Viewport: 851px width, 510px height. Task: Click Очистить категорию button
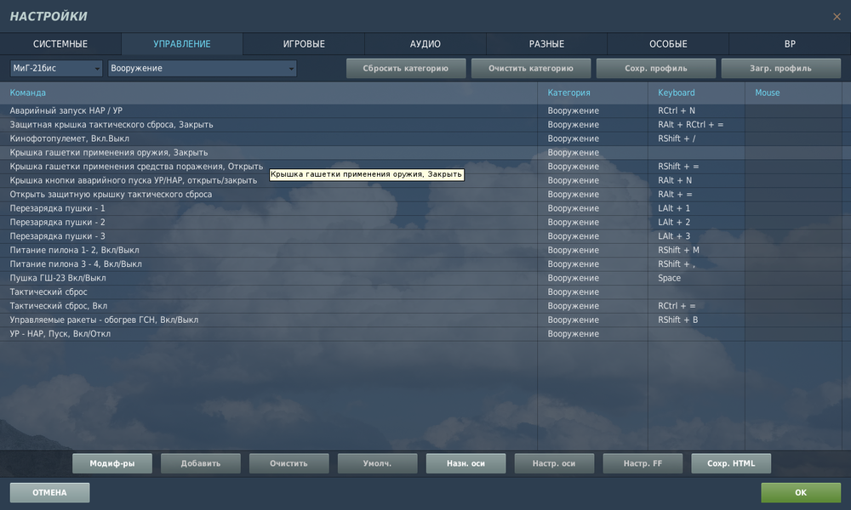(x=531, y=68)
